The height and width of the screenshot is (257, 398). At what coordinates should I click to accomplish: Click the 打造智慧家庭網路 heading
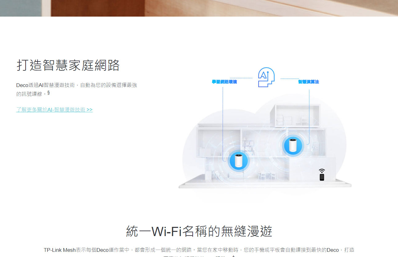pos(68,65)
